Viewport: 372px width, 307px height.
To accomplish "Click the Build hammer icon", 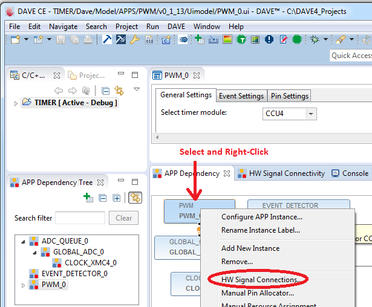I will click(x=107, y=39).
